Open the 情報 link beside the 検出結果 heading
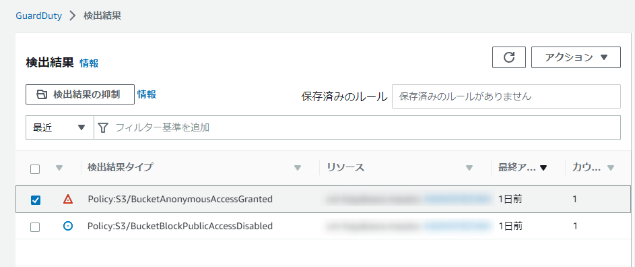635x267 pixels. click(89, 63)
